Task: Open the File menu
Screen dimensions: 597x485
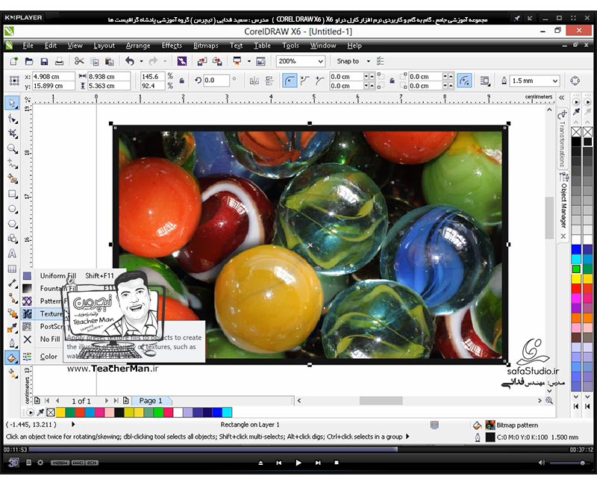Action: (28, 46)
